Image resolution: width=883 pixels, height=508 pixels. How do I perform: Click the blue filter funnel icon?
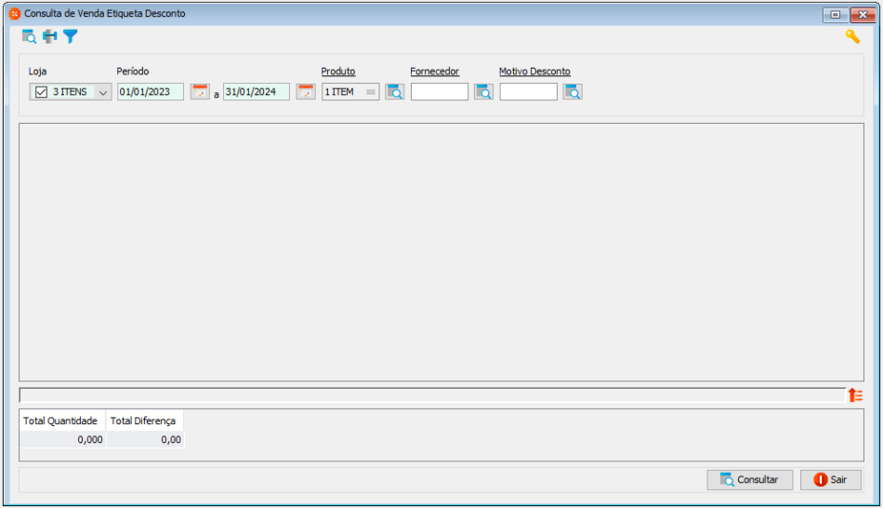coord(70,37)
